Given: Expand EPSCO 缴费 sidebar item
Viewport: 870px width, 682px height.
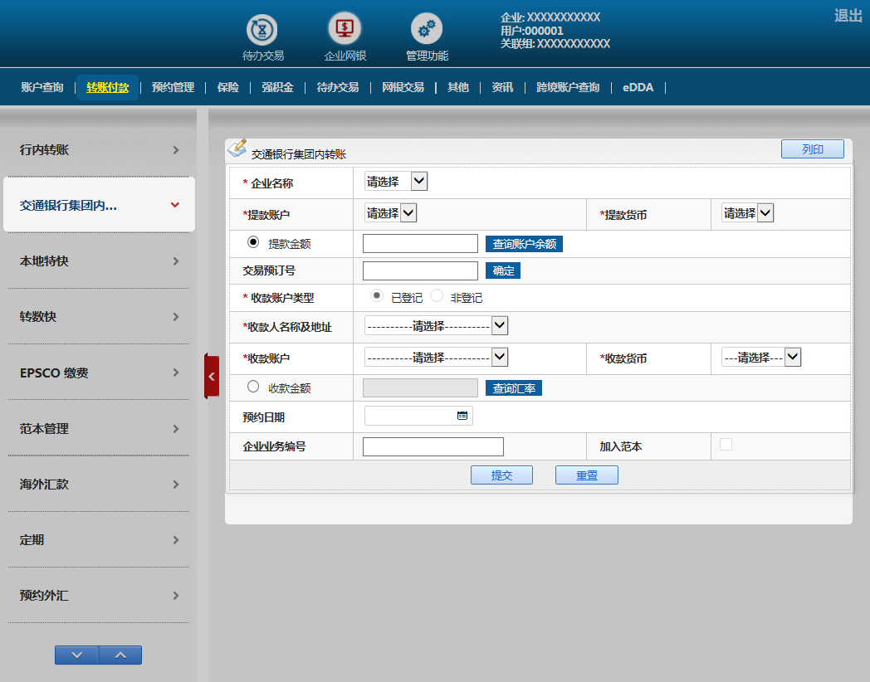Looking at the screenshot, I should [x=99, y=373].
